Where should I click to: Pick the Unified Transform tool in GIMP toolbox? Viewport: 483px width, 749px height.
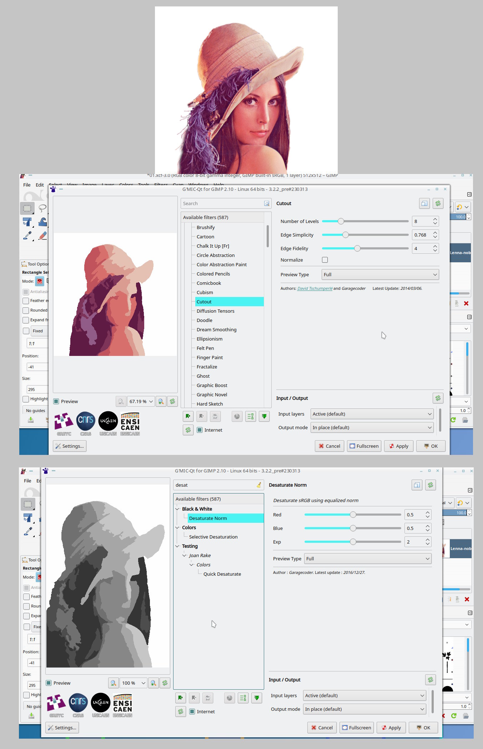tap(27, 222)
